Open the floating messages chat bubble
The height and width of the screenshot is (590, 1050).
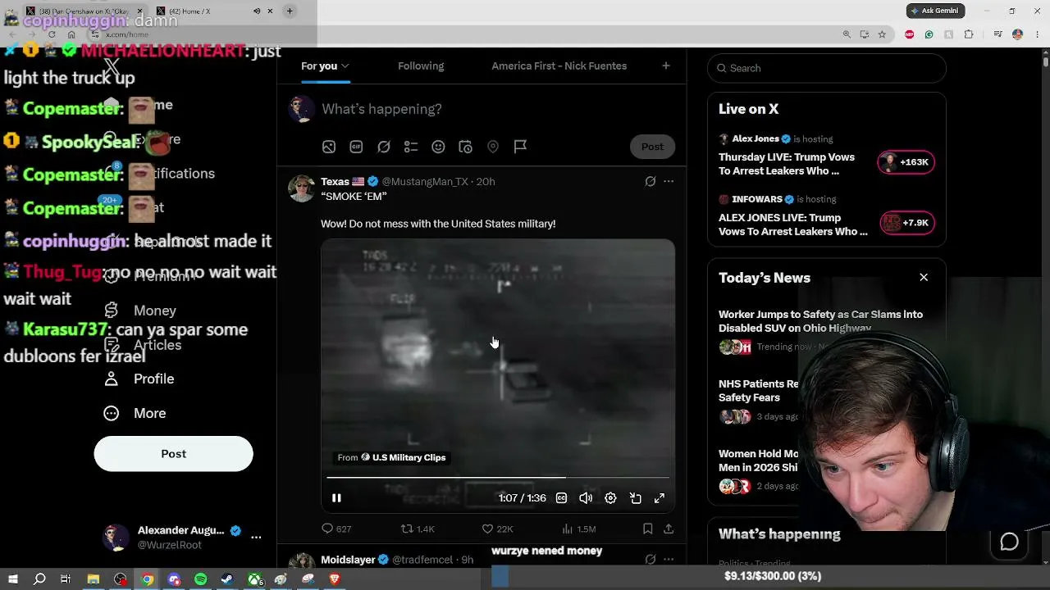click(1009, 542)
